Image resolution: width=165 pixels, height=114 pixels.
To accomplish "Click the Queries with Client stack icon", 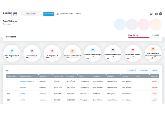I will (x=72, y=51).
